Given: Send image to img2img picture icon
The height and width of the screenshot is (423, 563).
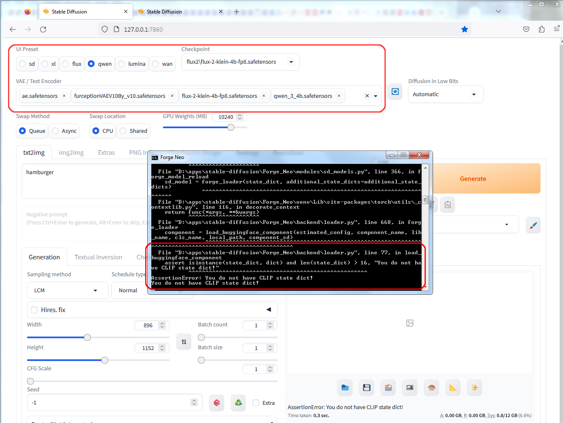Looking at the screenshot, I should (x=410, y=388).
